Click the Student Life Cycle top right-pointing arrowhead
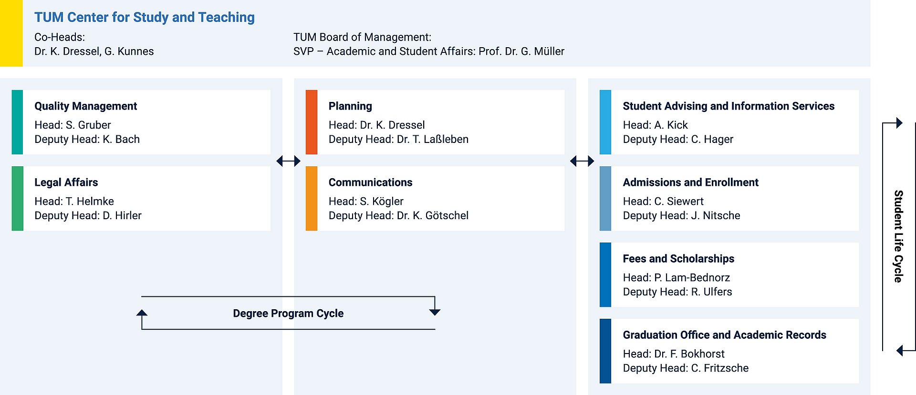The width and height of the screenshot is (916, 395). pos(899,123)
